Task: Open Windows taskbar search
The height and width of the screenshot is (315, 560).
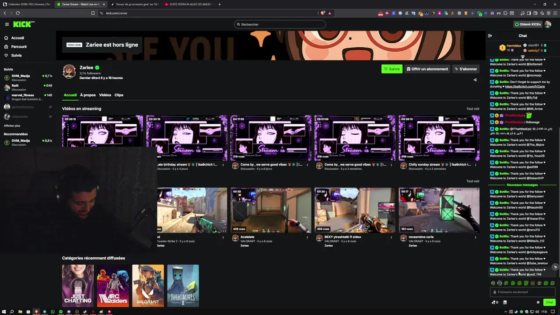Action: click(x=12, y=312)
